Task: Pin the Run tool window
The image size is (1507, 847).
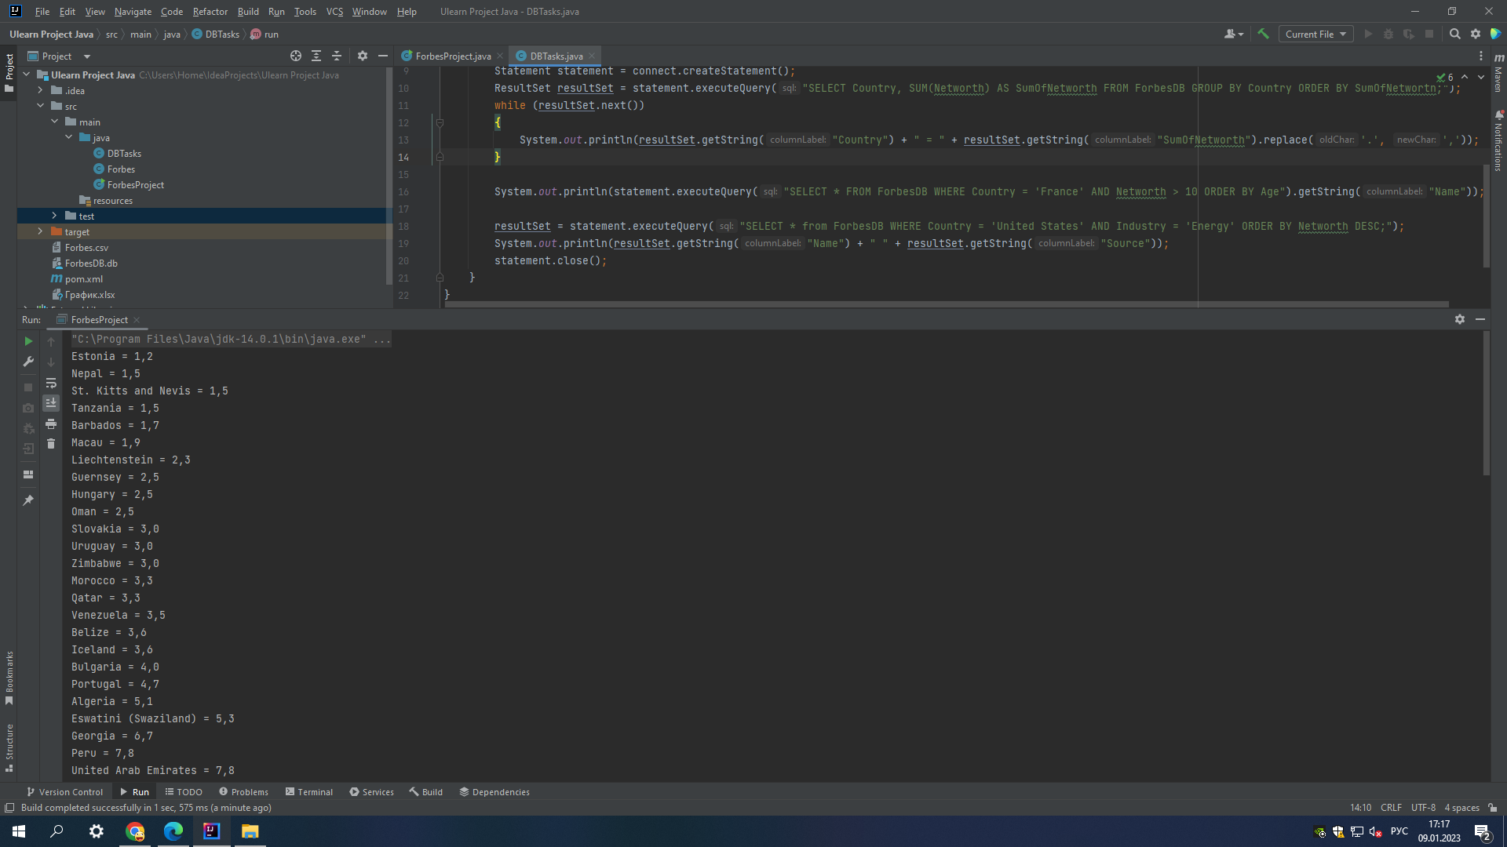Action: (27, 500)
